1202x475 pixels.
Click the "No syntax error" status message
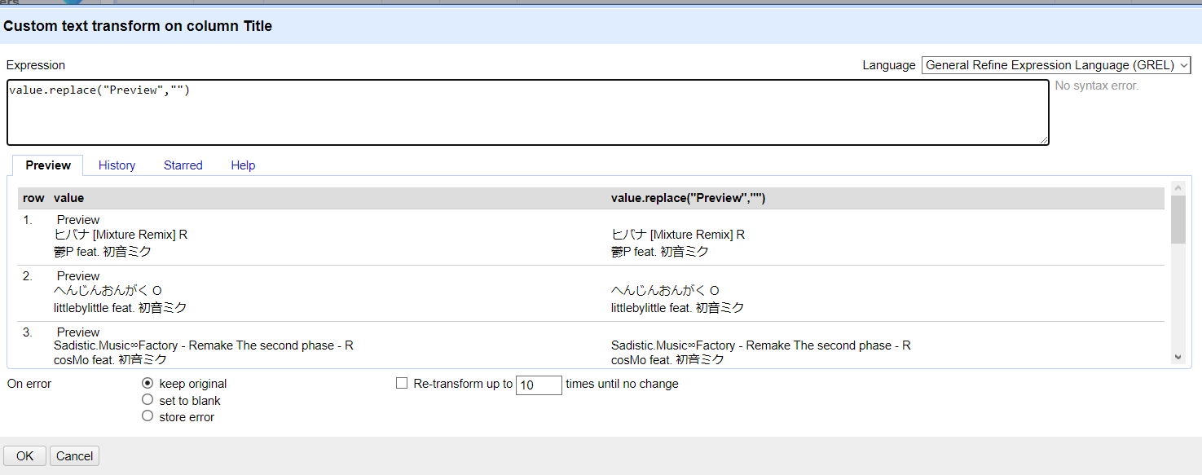coord(1094,85)
